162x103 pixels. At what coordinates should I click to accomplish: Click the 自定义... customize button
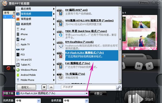point(26,87)
